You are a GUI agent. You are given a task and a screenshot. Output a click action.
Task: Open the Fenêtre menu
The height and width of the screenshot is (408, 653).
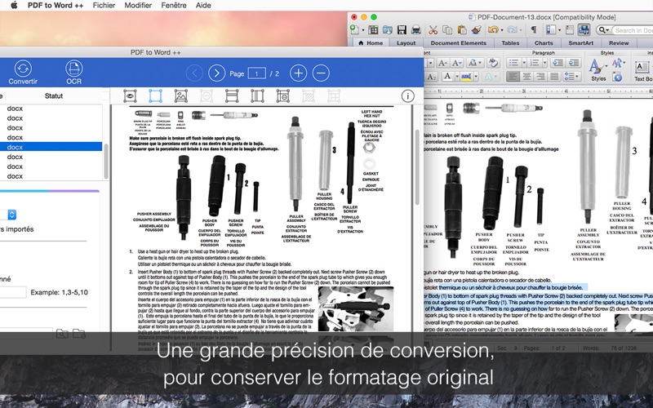pyautogui.click(x=174, y=6)
